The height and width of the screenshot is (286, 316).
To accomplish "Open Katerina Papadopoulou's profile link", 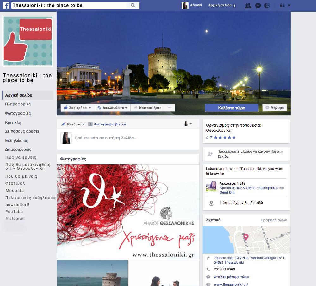I will (260, 188).
